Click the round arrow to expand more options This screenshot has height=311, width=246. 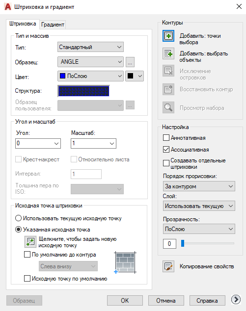[236, 300]
